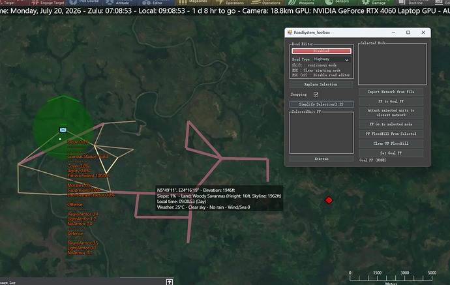Click the Replace Selection button
The image size is (450, 285).
pos(321,84)
